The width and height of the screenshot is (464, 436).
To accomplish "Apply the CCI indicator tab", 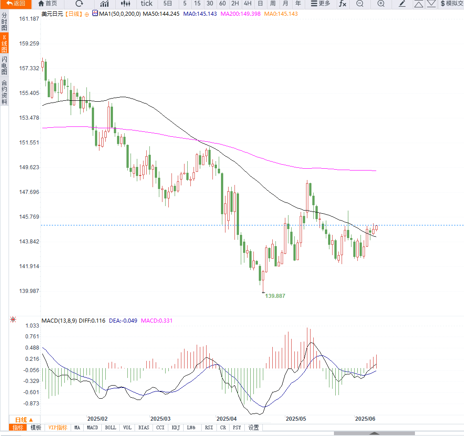I will tap(160, 428).
